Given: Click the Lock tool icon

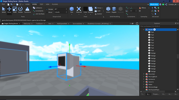Looking at the screenshot, I should click(96, 11).
